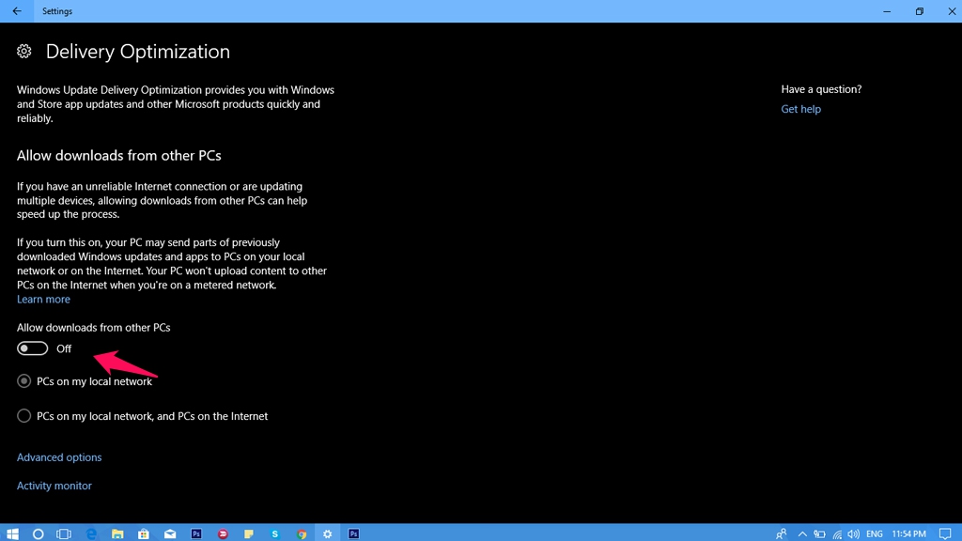Open Task View on taskbar
Viewport: 962px width, 541px height.
point(64,533)
